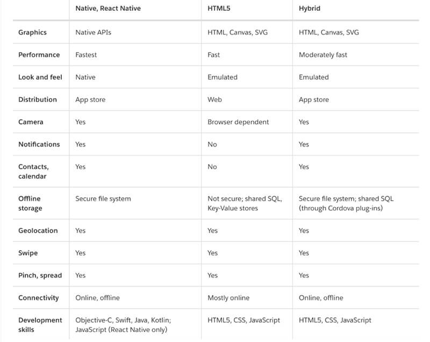Click the "Web" distribution cell
430x342 pixels.
click(x=214, y=99)
